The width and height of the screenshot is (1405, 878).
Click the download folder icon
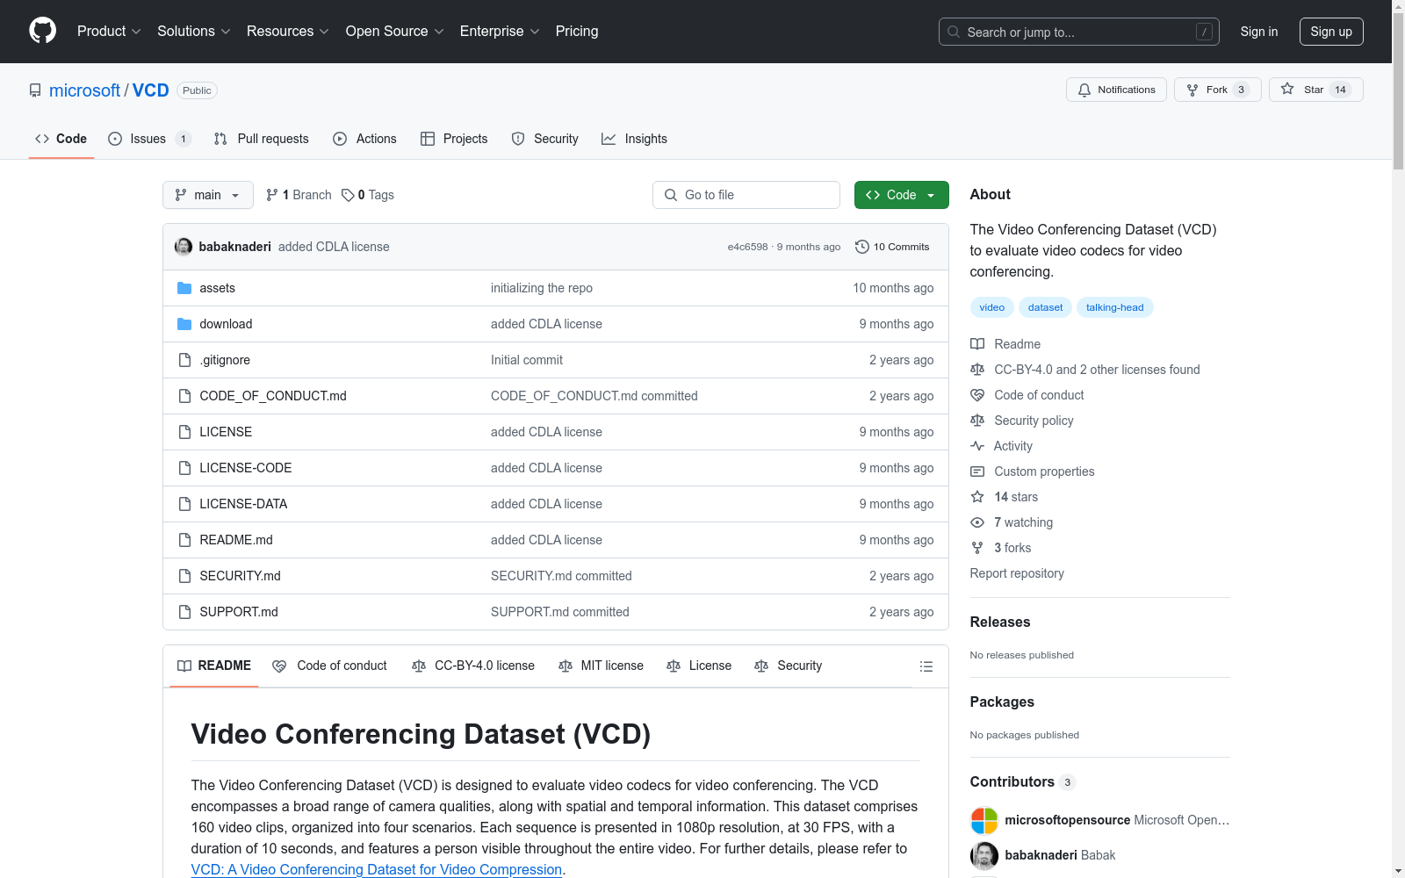coord(184,324)
